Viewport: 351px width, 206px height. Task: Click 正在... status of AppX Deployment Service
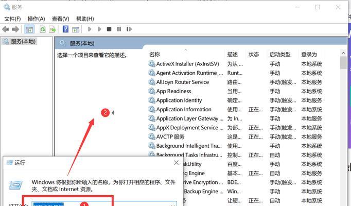[x=255, y=127]
